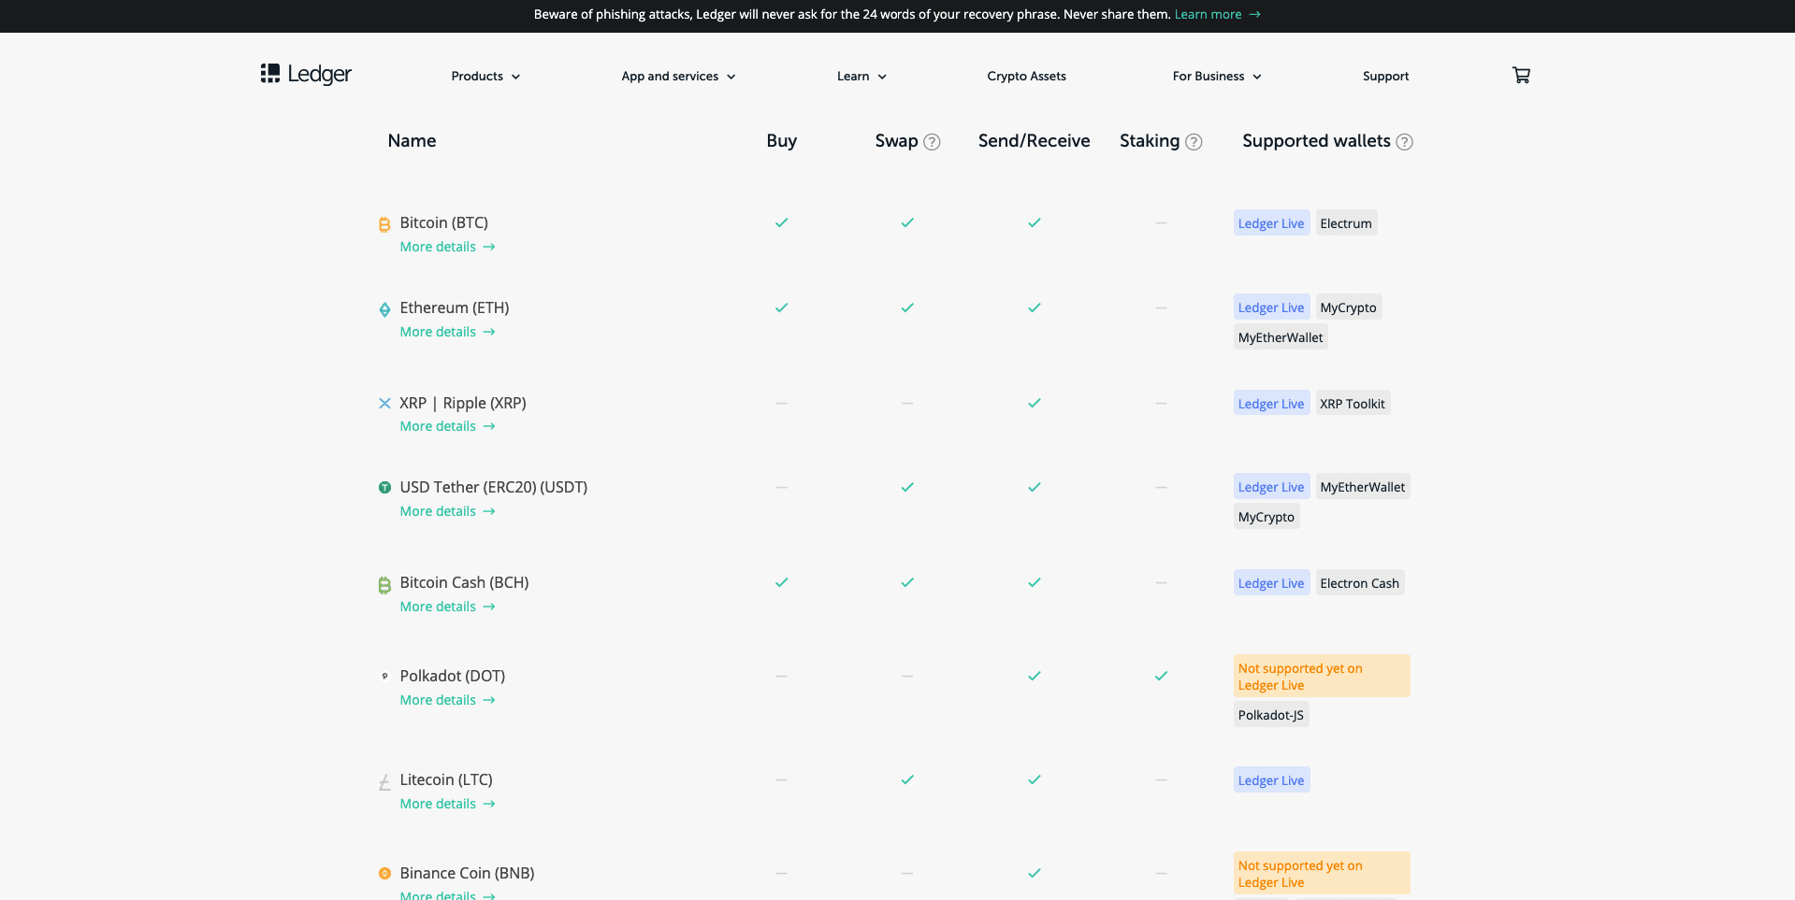1795x900 pixels.
Task: Click the Supported wallets help icon
Action: 1404,142
